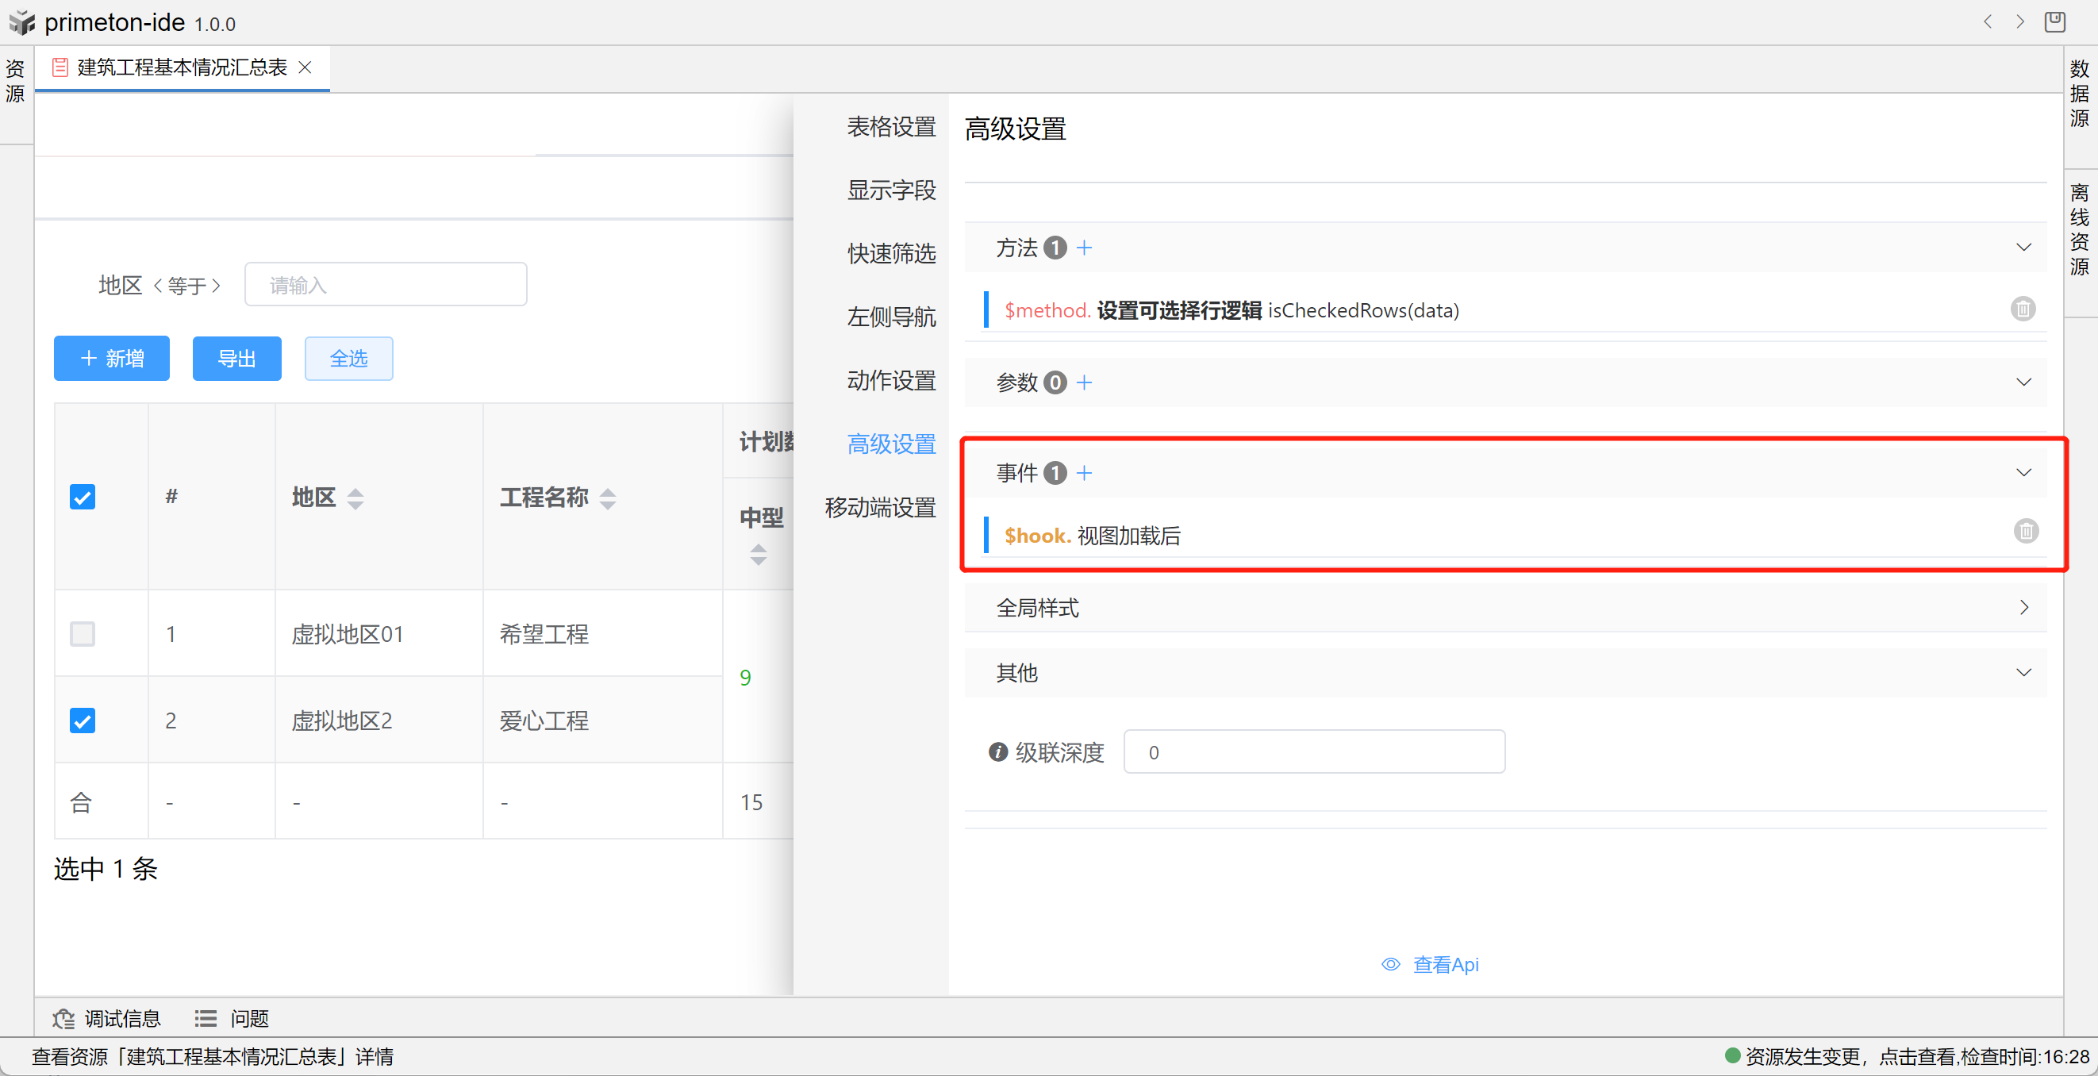Switch to 动作设置 settings tab
The width and height of the screenshot is (2098, 1076).
click(891, 380)
